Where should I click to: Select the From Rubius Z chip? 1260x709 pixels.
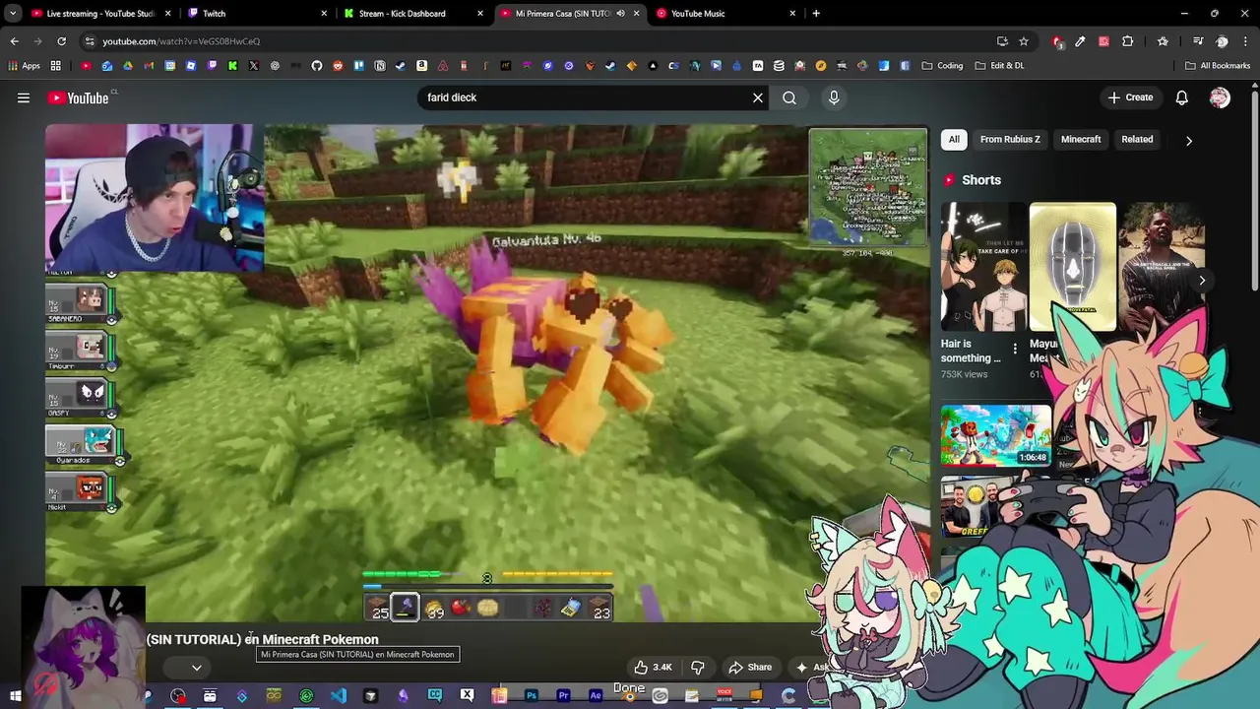click(1010, 139)
